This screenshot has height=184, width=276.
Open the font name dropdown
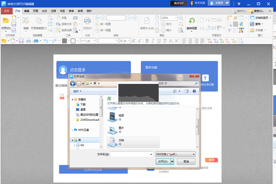coord(117,41)
